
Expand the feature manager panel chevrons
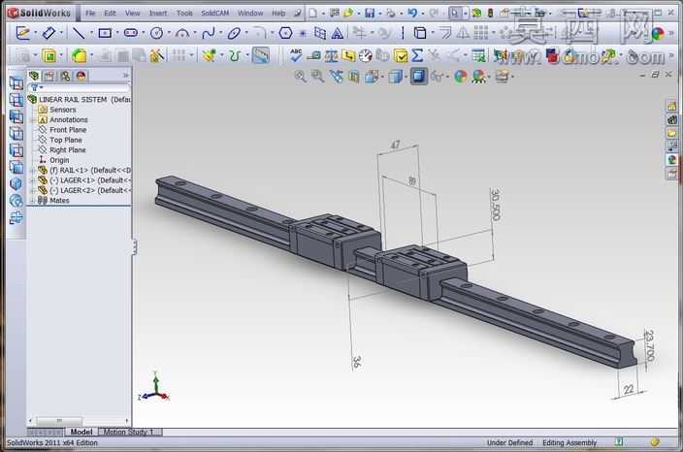tap(125, 76)
